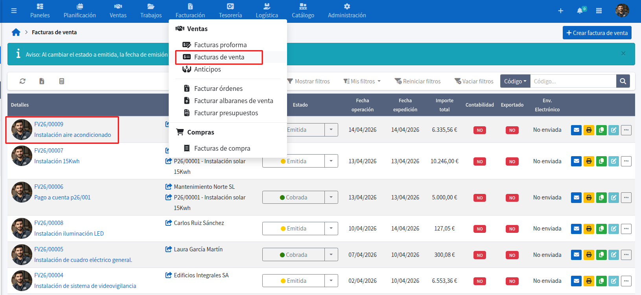Open the notifications bell
The height and width of the screenshot is (295, 641).
point(580,11)
